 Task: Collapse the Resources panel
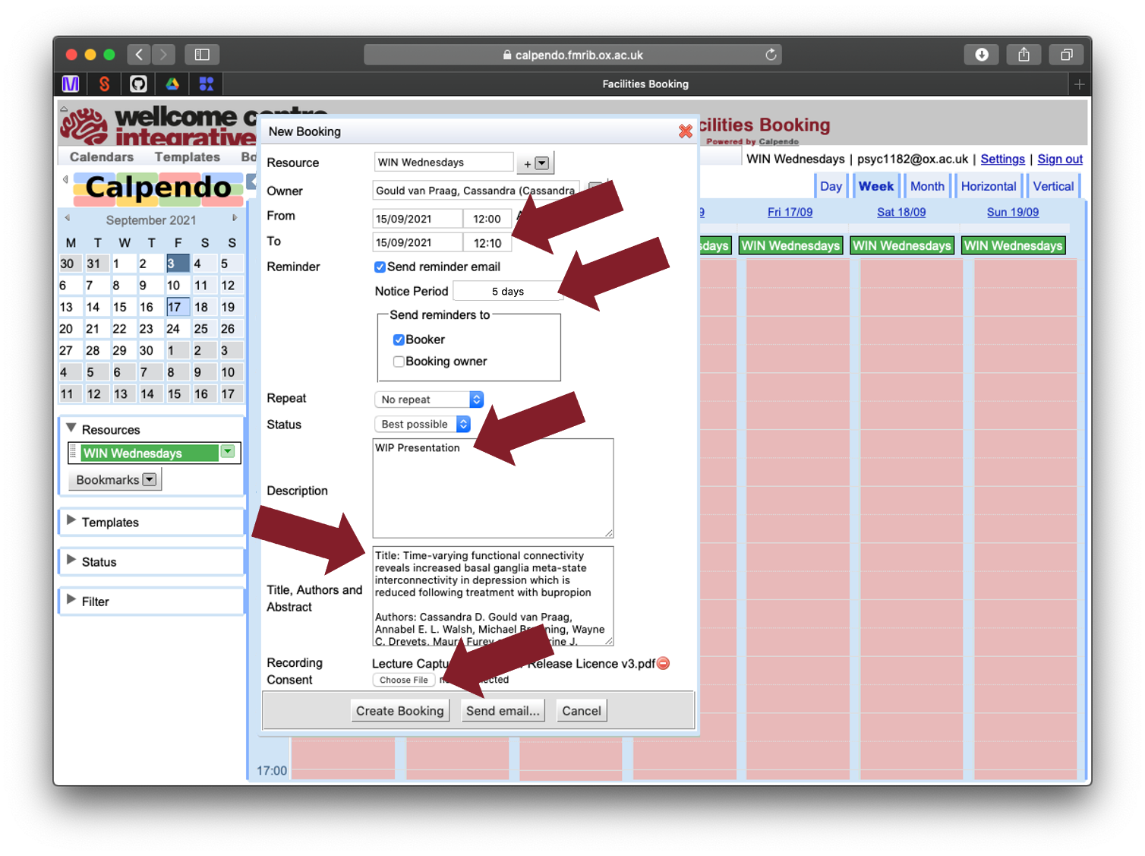tap(71, 428)
